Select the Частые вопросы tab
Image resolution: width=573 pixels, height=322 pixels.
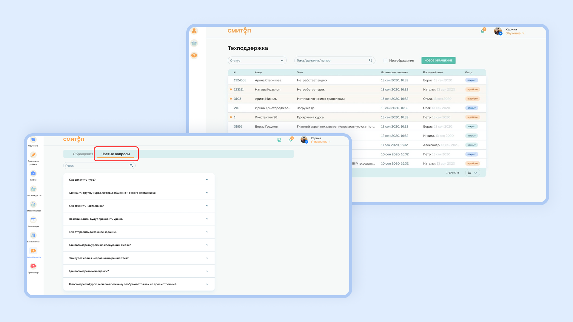pyautogui.click(x=115, y=154)
